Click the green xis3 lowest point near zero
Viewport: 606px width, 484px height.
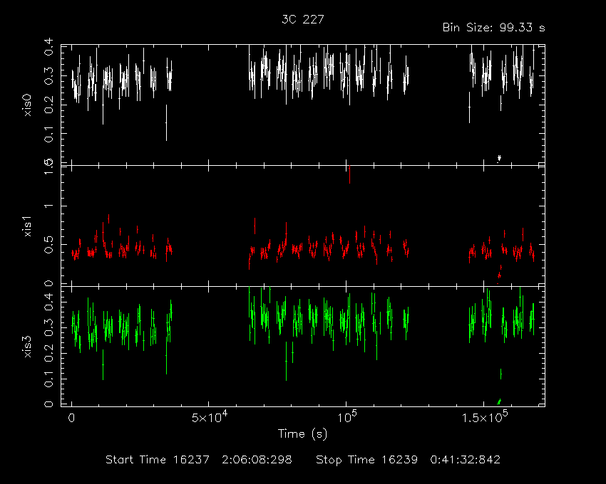(499, 401)
